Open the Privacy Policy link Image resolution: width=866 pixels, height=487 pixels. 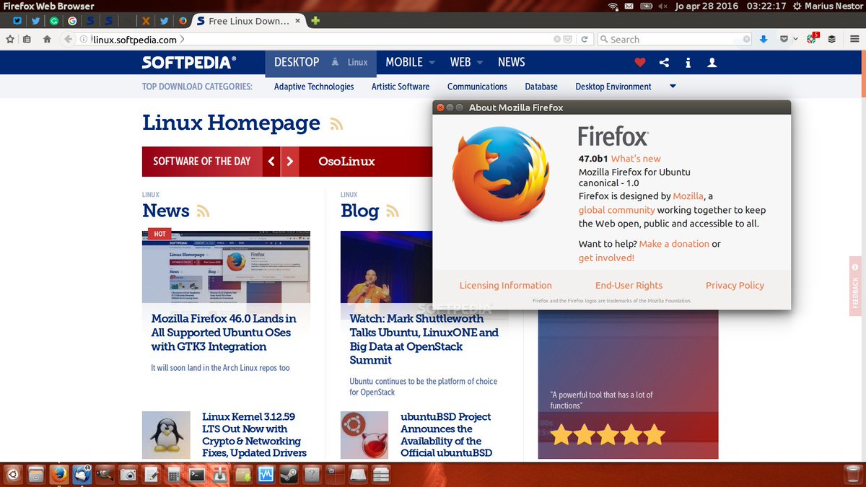coord(735,286)
